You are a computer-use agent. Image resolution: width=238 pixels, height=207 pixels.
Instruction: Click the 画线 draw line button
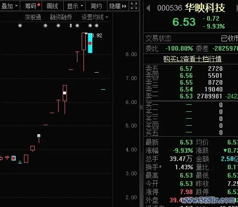[x=52, y=6]
